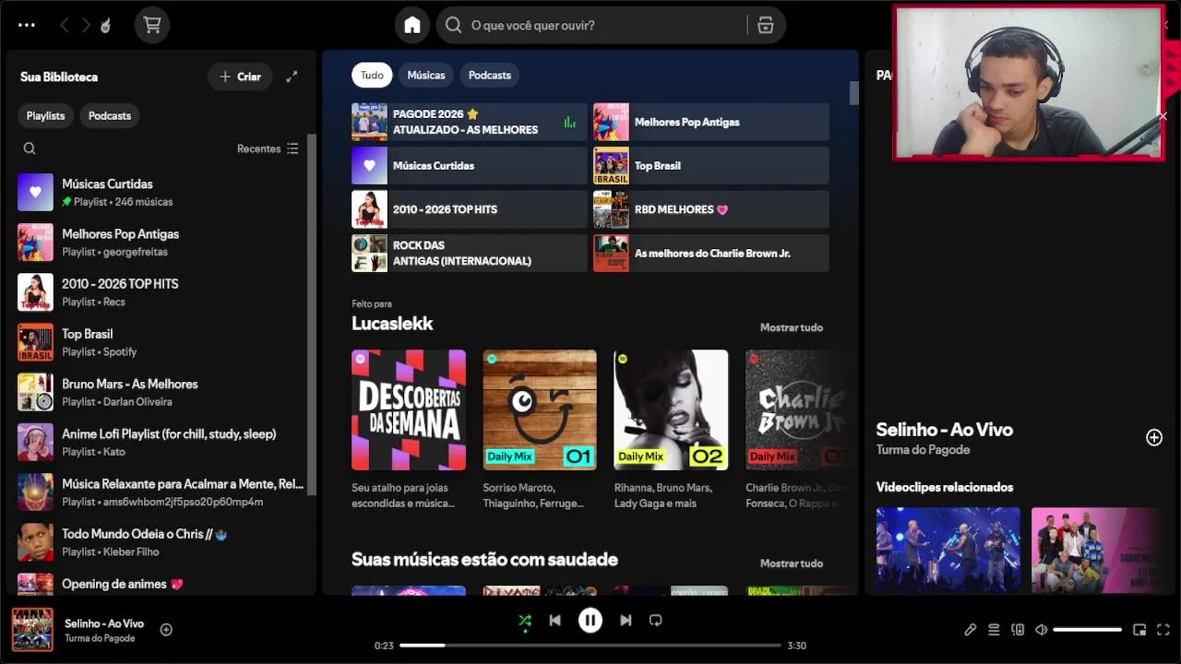Open RBD MELHORES tile

click(x=710, y=209)
